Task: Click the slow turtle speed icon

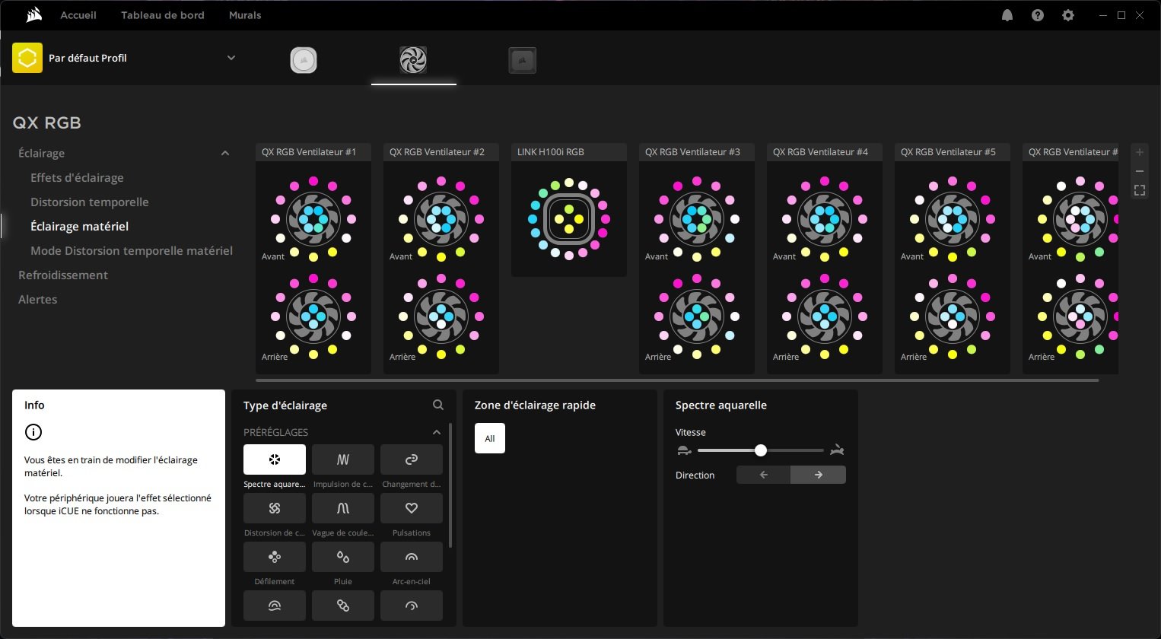Action: point(684,450)
